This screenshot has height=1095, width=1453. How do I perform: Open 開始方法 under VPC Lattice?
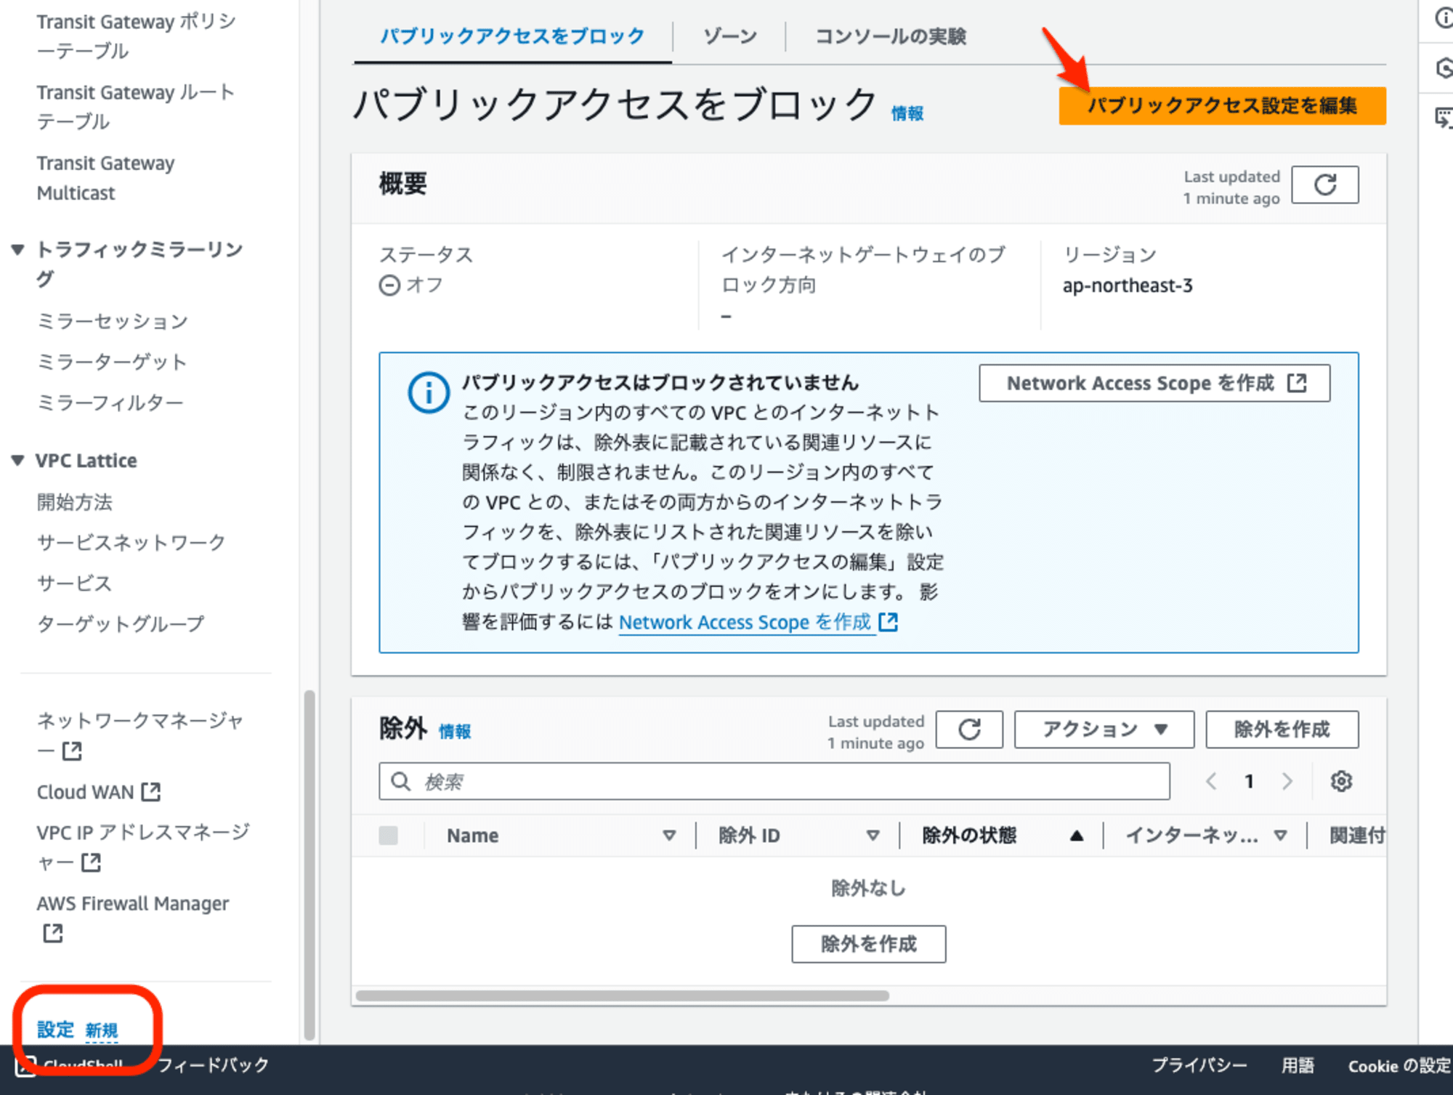75,502
